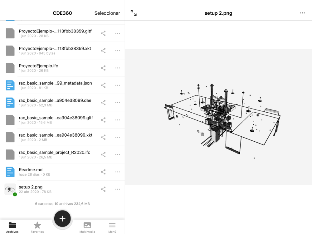The image size is (312, 234).
Task: Open preview pane more options menu
Action: [x=302, y=13]
